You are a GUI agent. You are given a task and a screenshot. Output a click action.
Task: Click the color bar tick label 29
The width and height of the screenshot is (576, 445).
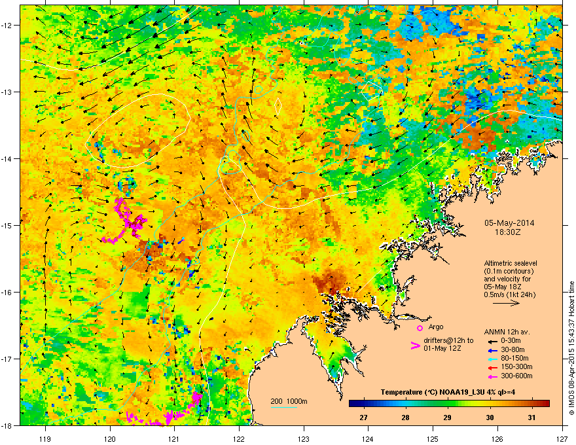(447, 418)
